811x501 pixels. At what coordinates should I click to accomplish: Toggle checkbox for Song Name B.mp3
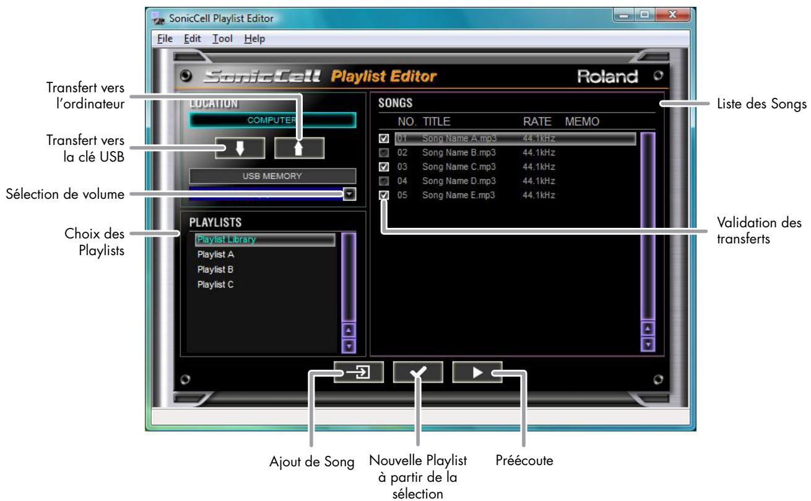(383, 152)
